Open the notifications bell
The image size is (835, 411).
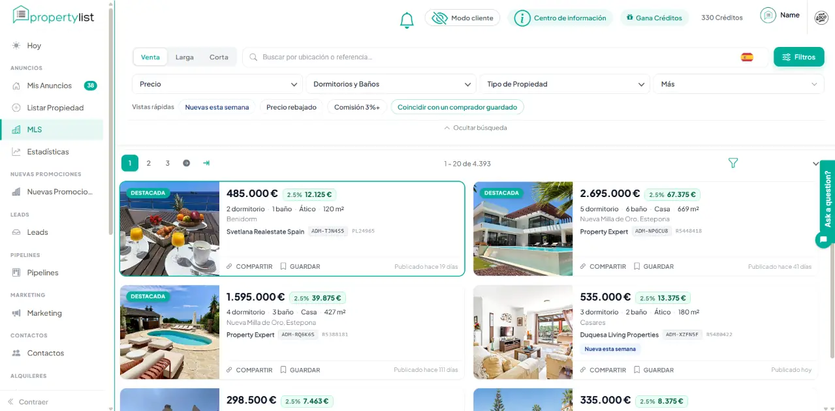click(407, 20)
